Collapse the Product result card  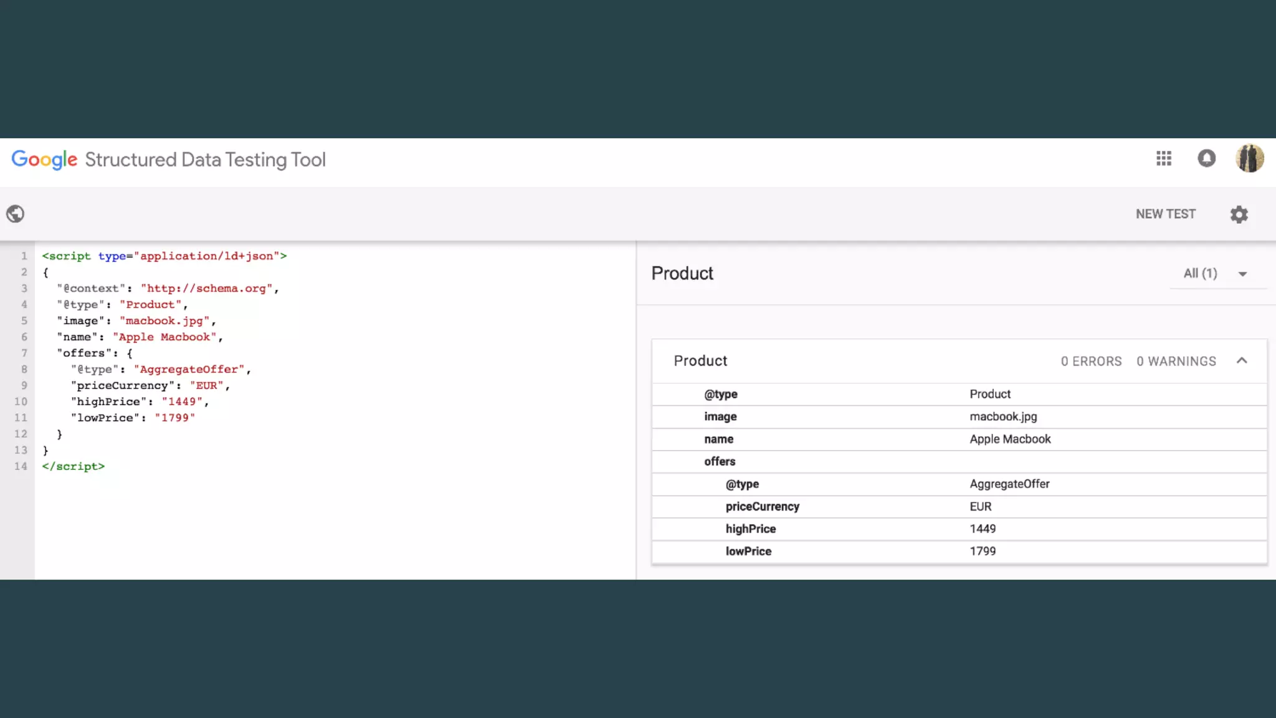click(1242, 361)
